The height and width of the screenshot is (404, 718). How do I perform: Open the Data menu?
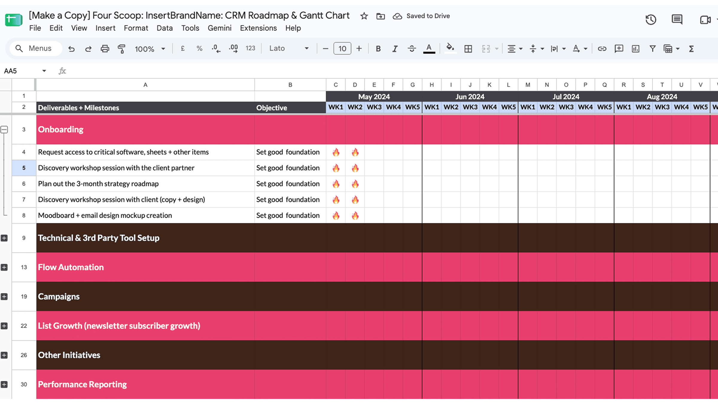click(165, 28)
